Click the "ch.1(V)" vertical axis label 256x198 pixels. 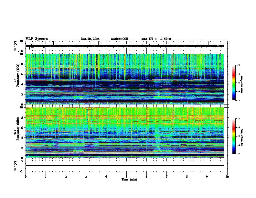pos(16,46)
